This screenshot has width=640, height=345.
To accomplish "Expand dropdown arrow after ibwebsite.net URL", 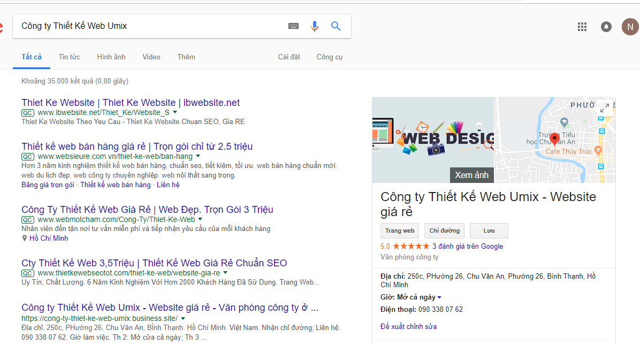I will 175,112.
